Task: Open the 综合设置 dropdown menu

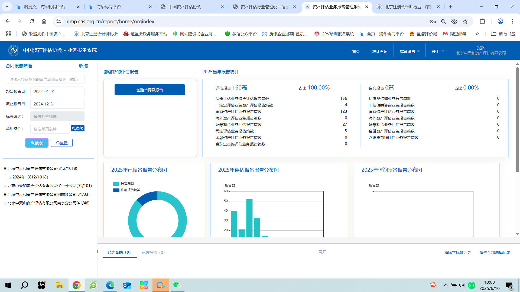Action: 409,51
